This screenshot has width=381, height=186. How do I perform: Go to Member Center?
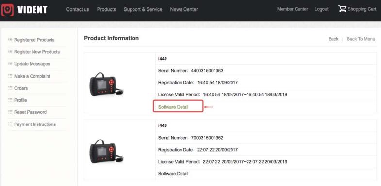pos(293,9)
